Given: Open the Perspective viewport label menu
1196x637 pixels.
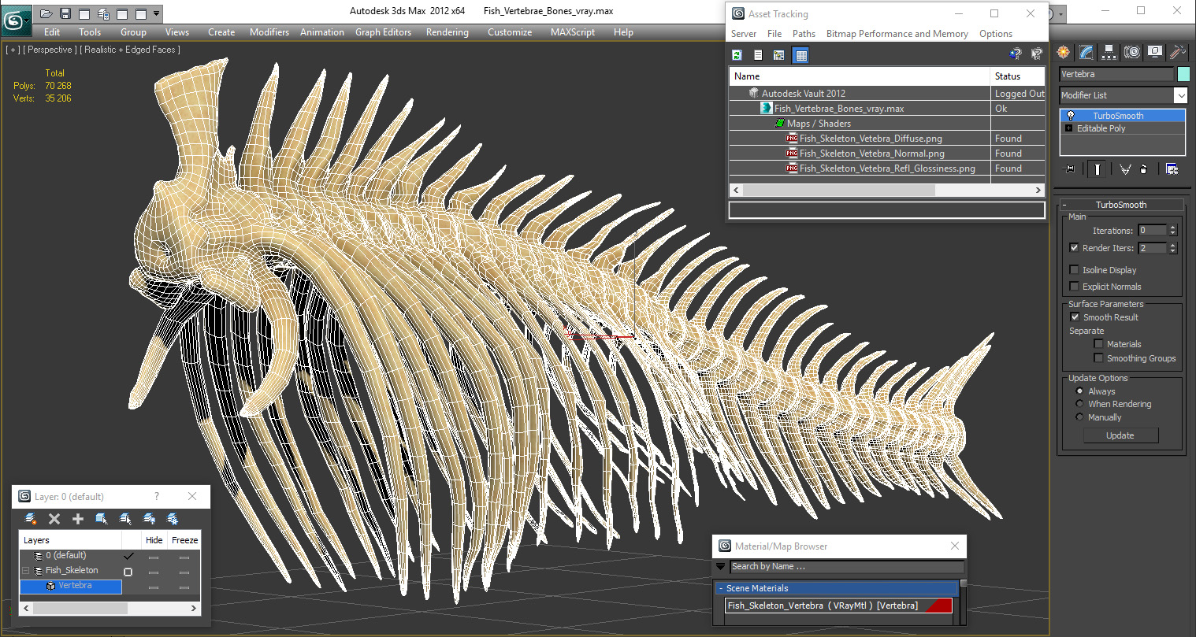Looking at the screenshot, I should click(x=50, y=50).
